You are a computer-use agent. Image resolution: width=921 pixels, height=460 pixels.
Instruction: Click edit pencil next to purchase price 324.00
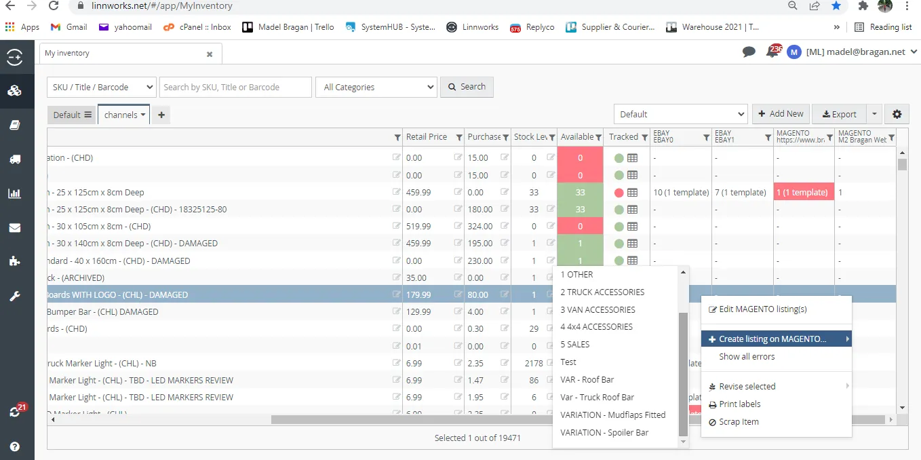pos(505,227)
